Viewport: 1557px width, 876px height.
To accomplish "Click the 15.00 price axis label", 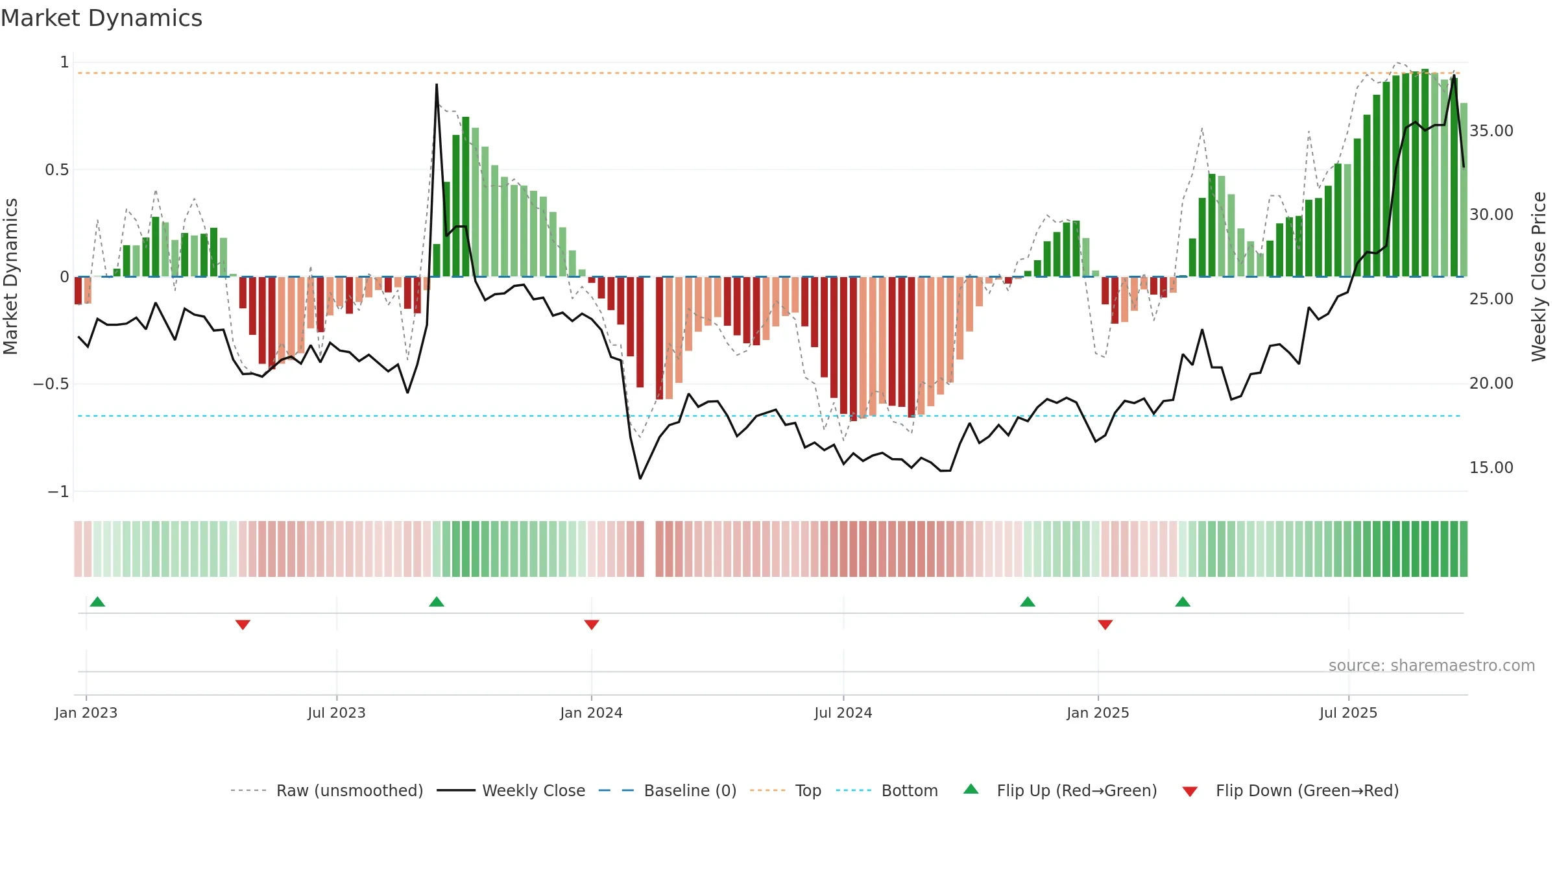I will 1491,467.
